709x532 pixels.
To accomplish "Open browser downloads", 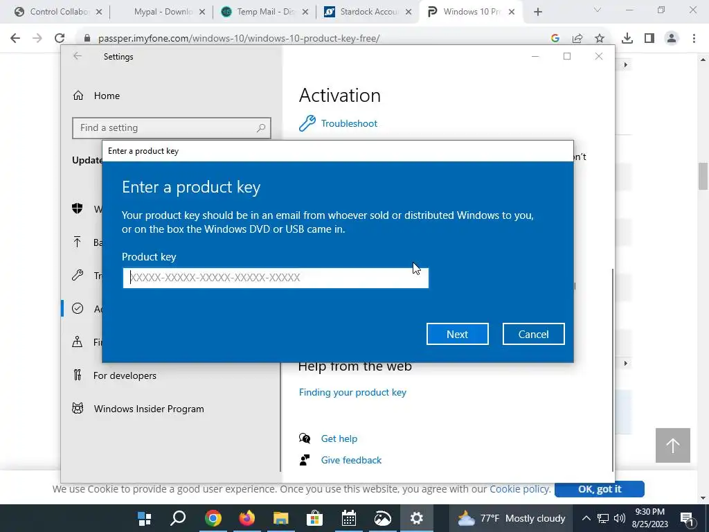I will click(x=627, y=39).
